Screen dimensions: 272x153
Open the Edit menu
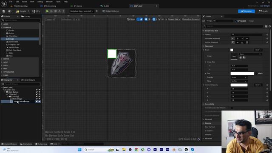pos(17,2)
